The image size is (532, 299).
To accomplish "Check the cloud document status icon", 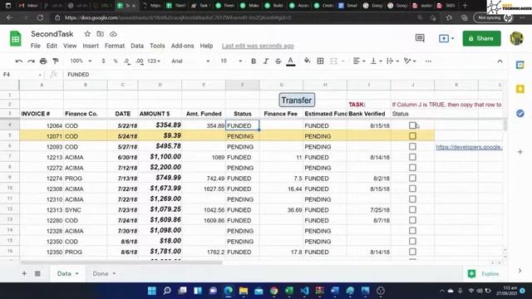I will click(113, 34).
